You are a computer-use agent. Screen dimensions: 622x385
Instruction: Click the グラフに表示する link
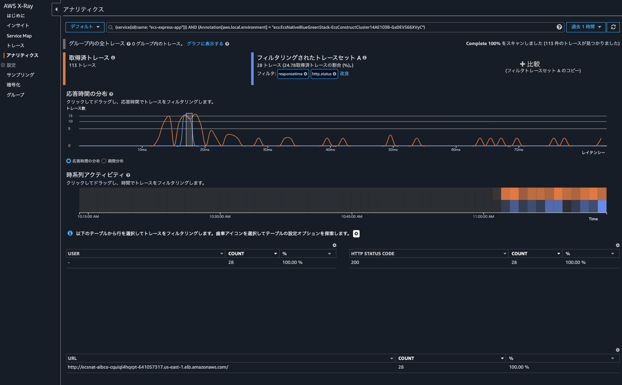click(x=205, y=44)
